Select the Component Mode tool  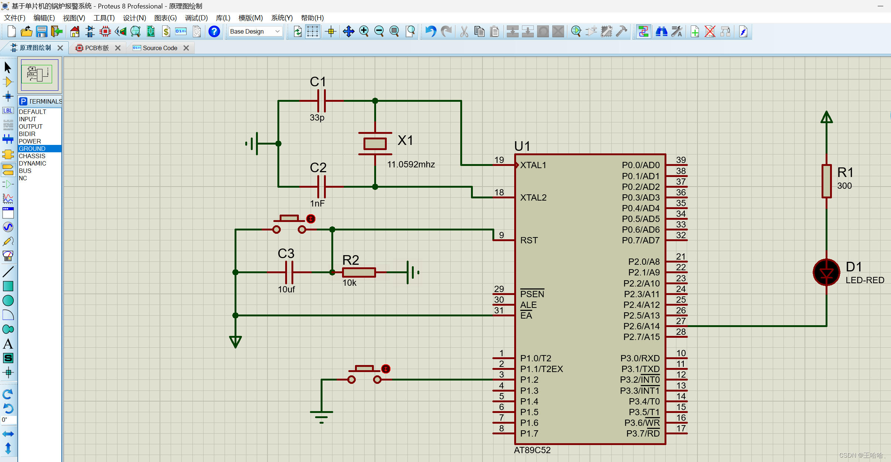click(x=8, y=82)
